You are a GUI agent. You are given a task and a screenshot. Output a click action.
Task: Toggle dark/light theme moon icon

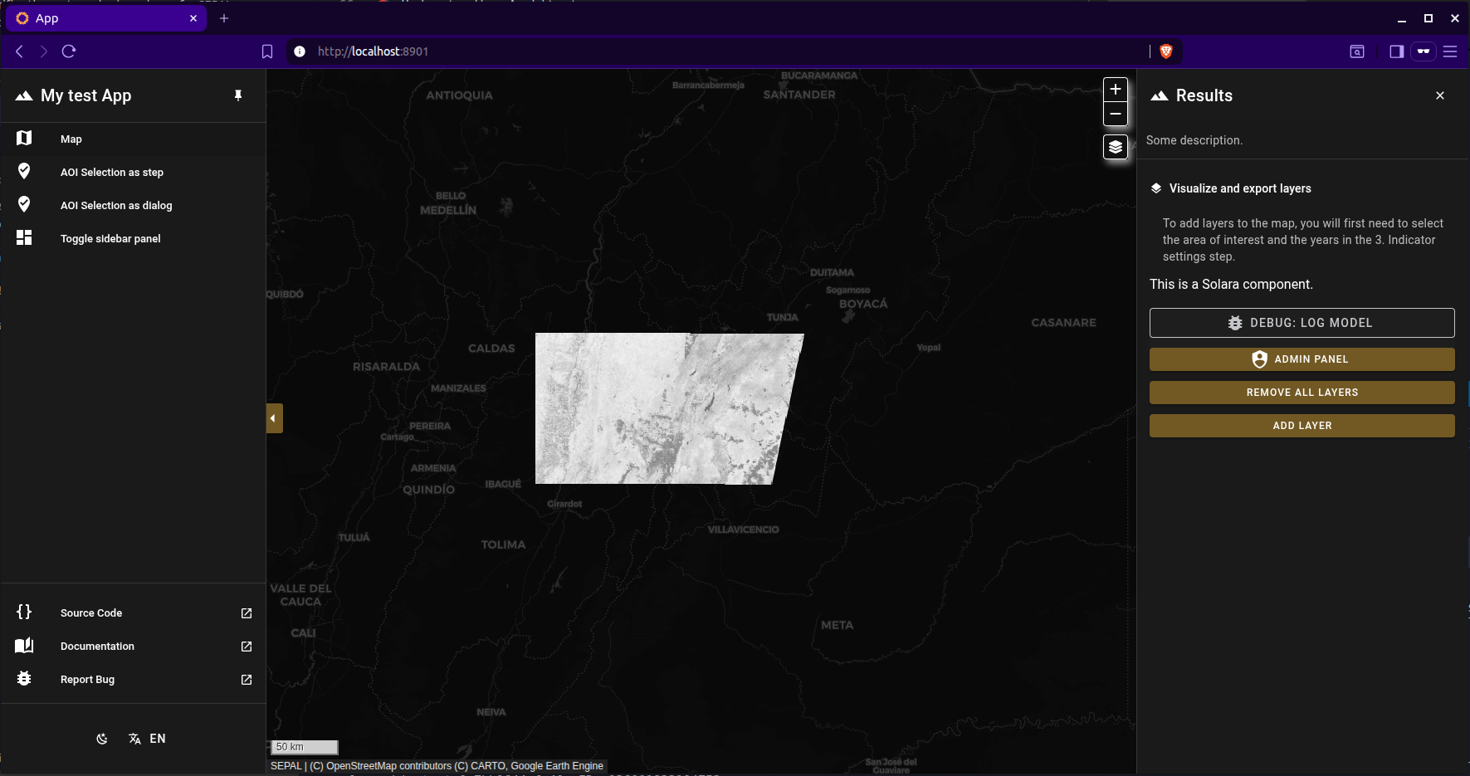click(102, 739)
